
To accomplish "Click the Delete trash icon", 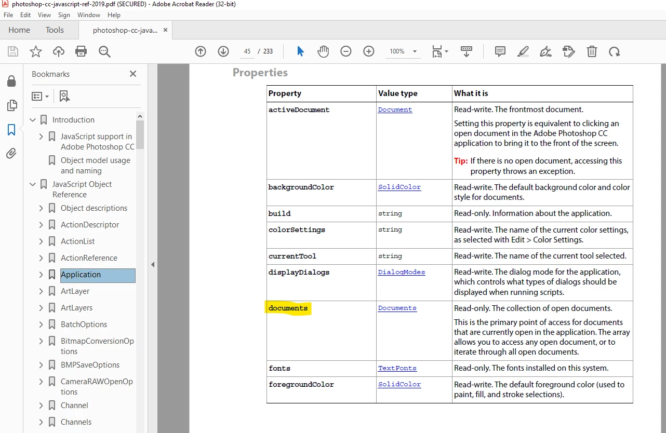I will click(592, 51).
